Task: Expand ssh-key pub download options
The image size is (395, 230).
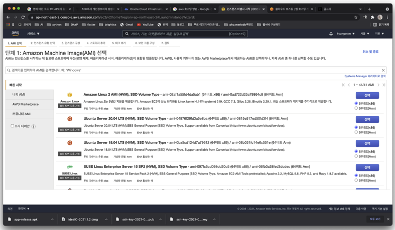Action: coord(160,219)
